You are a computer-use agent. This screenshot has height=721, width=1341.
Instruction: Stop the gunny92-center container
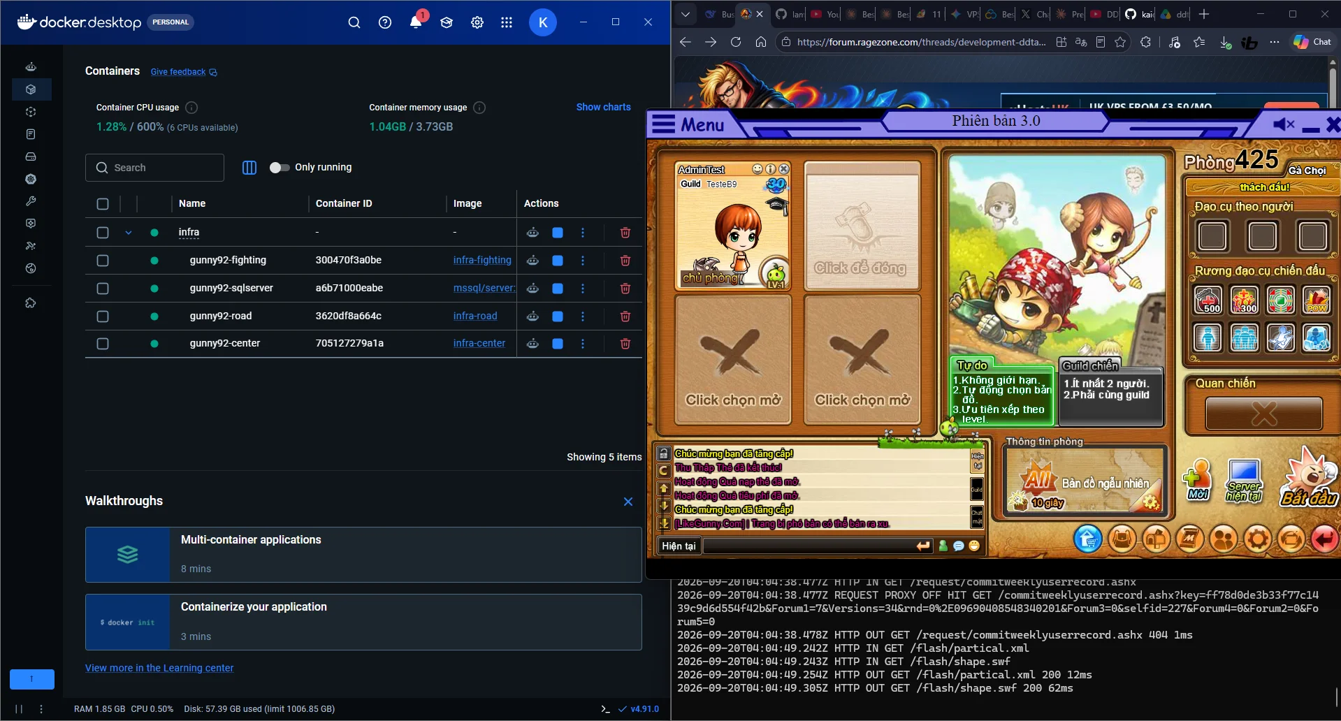(x=558, y=343)
